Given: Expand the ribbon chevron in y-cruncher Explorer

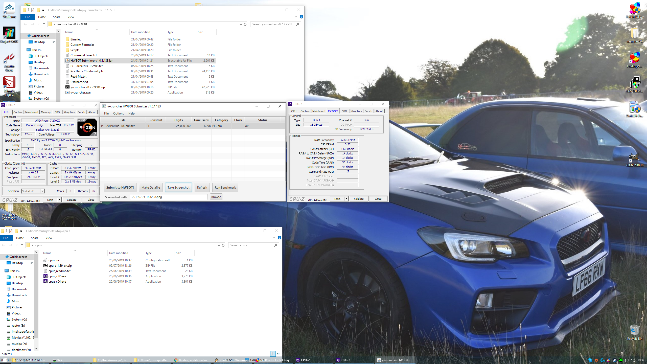Looking at the screenshot, I should [x=296, y=17].
